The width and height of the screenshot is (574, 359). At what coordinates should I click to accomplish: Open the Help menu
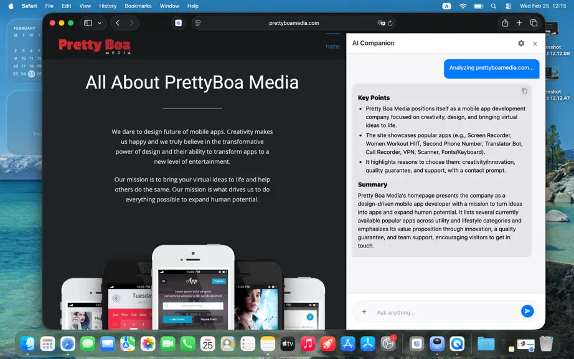pyautogui.click(x=192, y=6)
